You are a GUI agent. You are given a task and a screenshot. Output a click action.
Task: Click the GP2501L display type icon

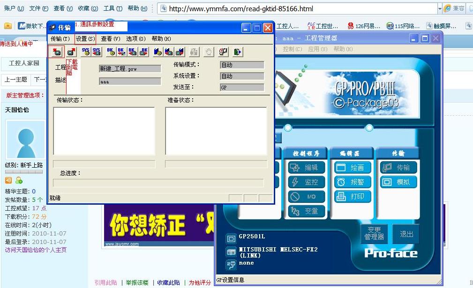point(231,238)
